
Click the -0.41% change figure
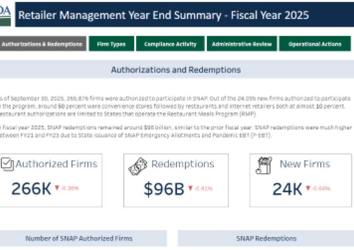pyautogui.click(x=203, y=188)
